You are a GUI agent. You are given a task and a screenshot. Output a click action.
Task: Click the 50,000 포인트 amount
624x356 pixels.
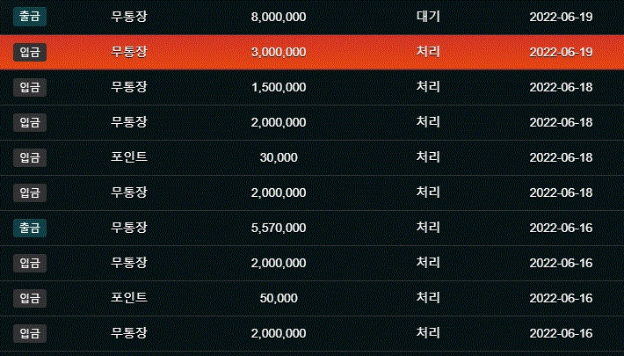pyautogui.click(x=279, y=298)
